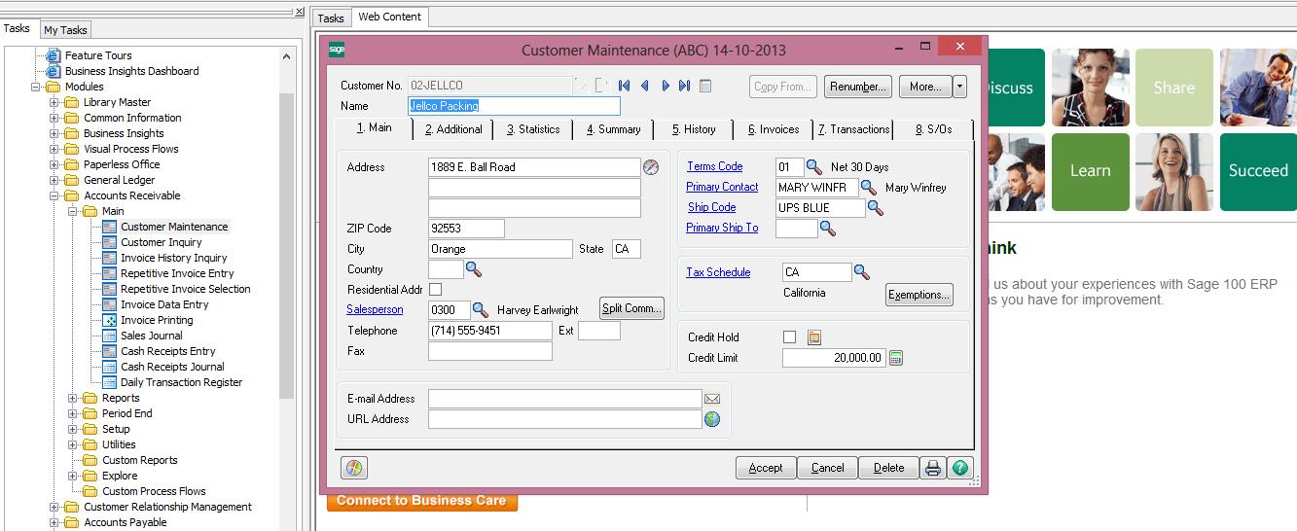This screenshot has width=1297, height=531.
Task: Switch to the 4. Summary tab
Action: pos(613,129)
